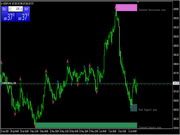Click the "12 May 20:00" time axis label
This screenshot has width=180, height=135.
[x=54, y=131]
